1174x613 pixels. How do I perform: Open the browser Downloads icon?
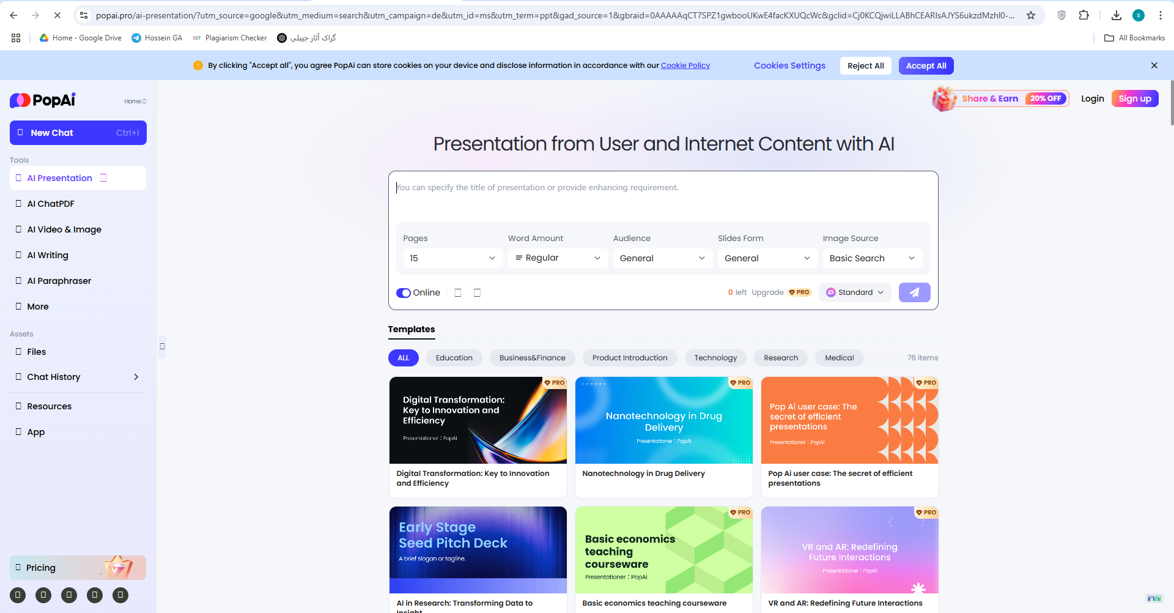[x=1117, y=15]
